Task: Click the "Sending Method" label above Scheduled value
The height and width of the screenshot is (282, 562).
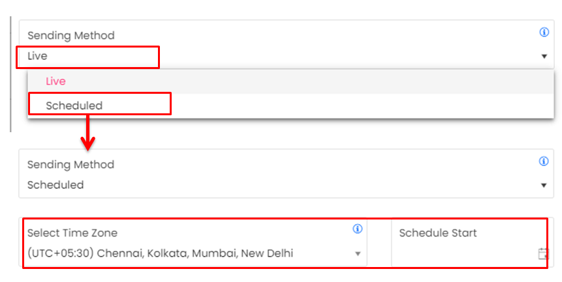Action: 70,165
